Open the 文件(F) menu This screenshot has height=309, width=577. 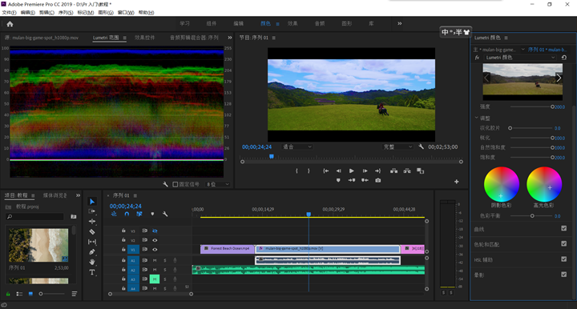point(9,13)
